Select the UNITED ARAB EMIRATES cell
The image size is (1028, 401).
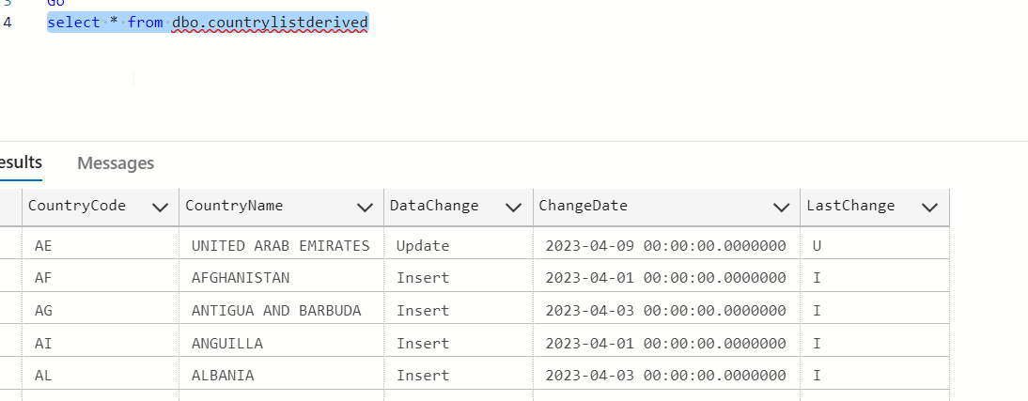(280, 246)
